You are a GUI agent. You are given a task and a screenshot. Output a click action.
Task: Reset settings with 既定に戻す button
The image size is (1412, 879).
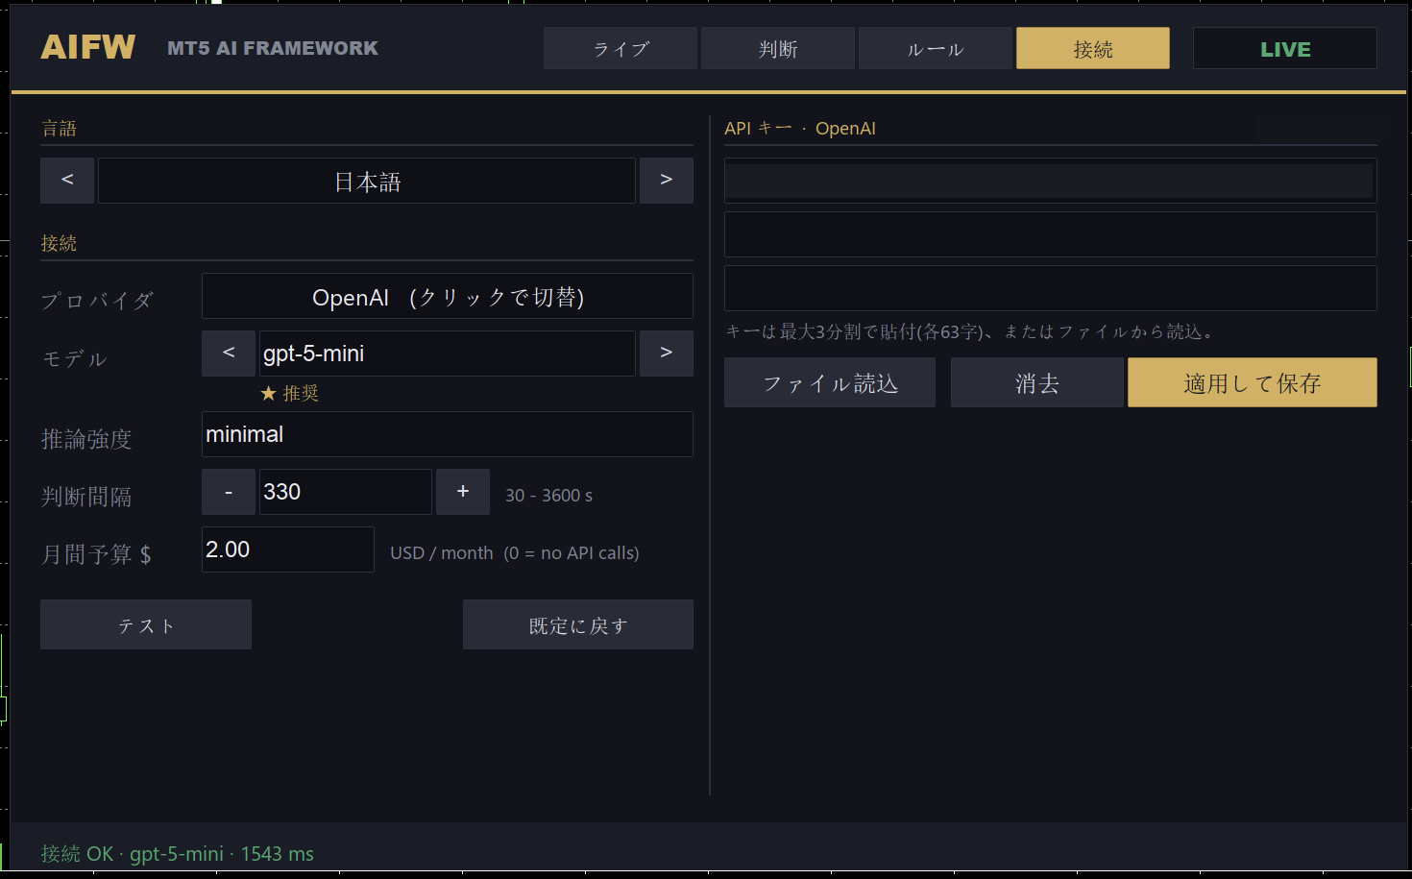[x=578, y=624]
